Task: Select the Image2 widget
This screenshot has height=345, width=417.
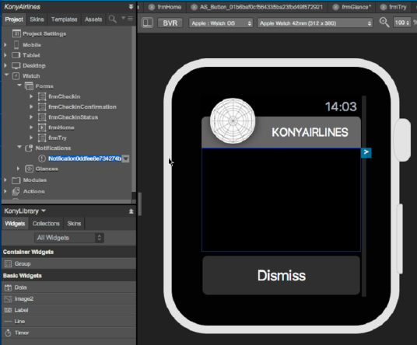Action: coord(68,299)
